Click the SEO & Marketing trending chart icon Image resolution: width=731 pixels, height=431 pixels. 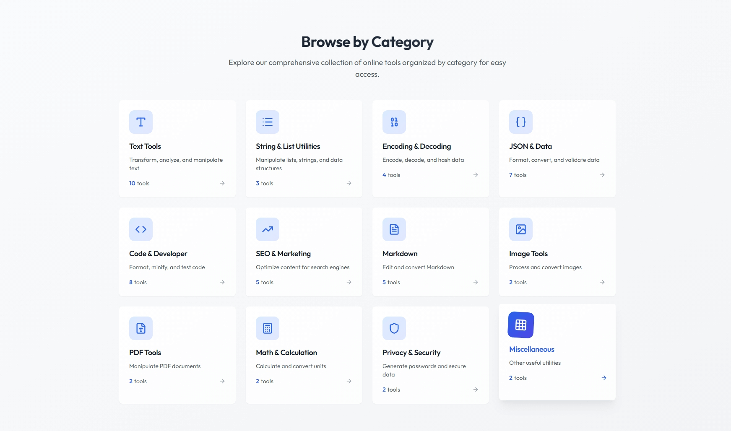click(268, 229)
